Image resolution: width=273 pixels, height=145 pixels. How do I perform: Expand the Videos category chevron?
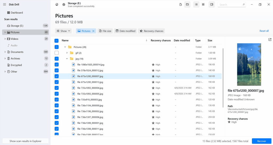5,39
